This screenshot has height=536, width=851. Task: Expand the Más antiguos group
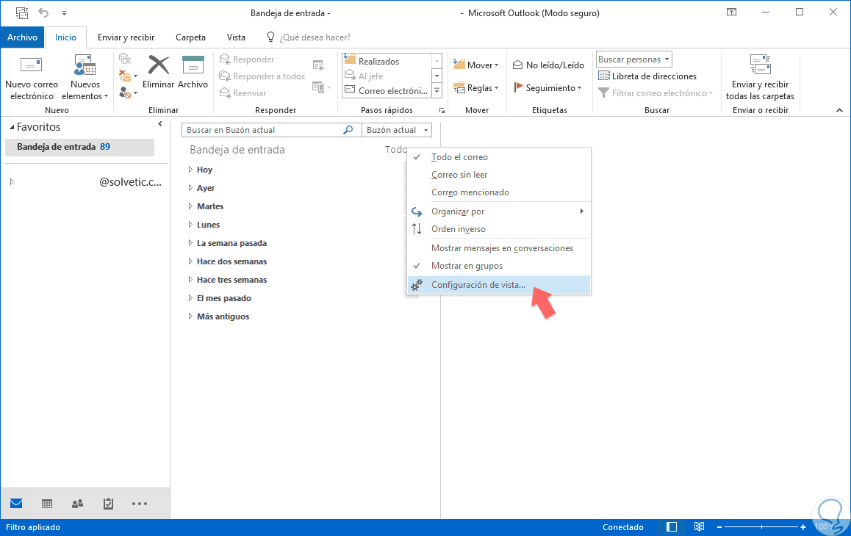click(x=190, y=316)
